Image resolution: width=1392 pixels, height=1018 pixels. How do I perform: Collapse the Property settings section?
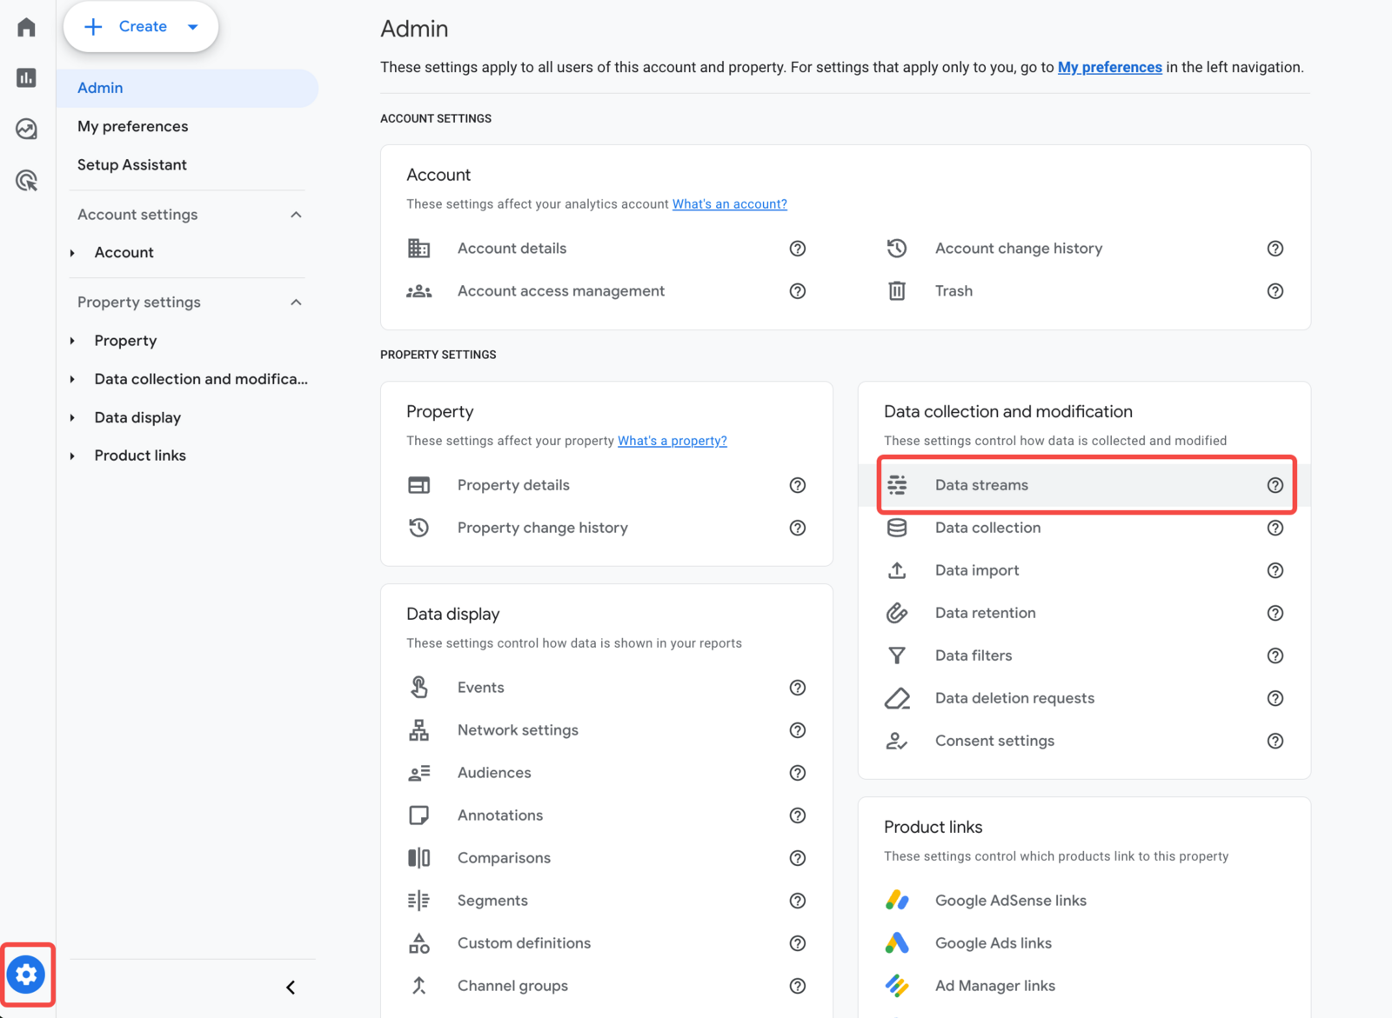pyautogui.click(x=296, y=303)
